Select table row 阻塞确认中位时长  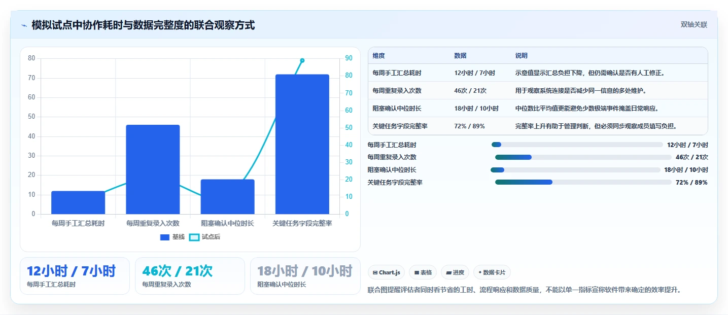[x=538, y=108]
